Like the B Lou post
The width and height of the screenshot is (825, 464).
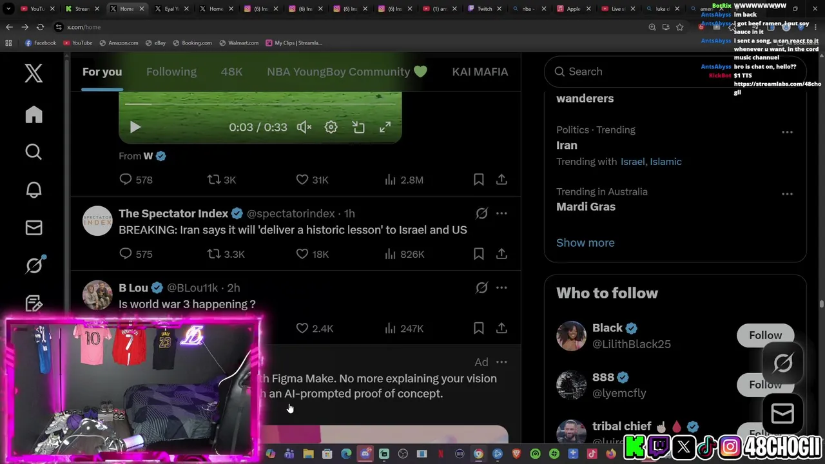point(314,329)
